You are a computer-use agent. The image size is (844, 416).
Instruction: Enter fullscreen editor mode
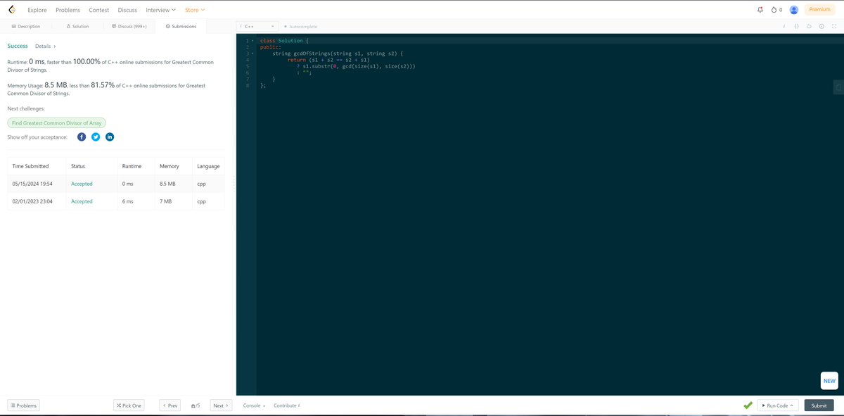click(x=834, y=26)
